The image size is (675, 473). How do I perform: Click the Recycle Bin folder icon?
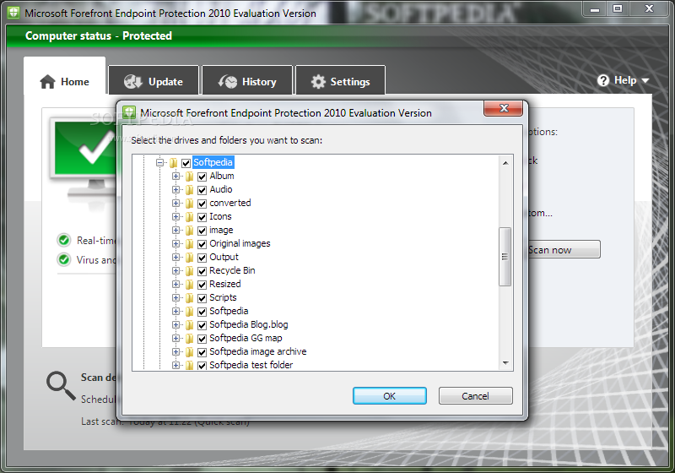point(189,271)
